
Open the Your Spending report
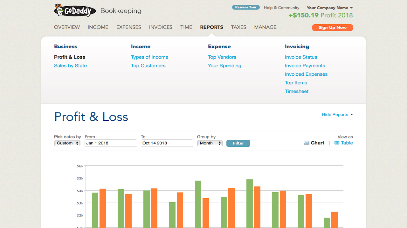(224, 66)
